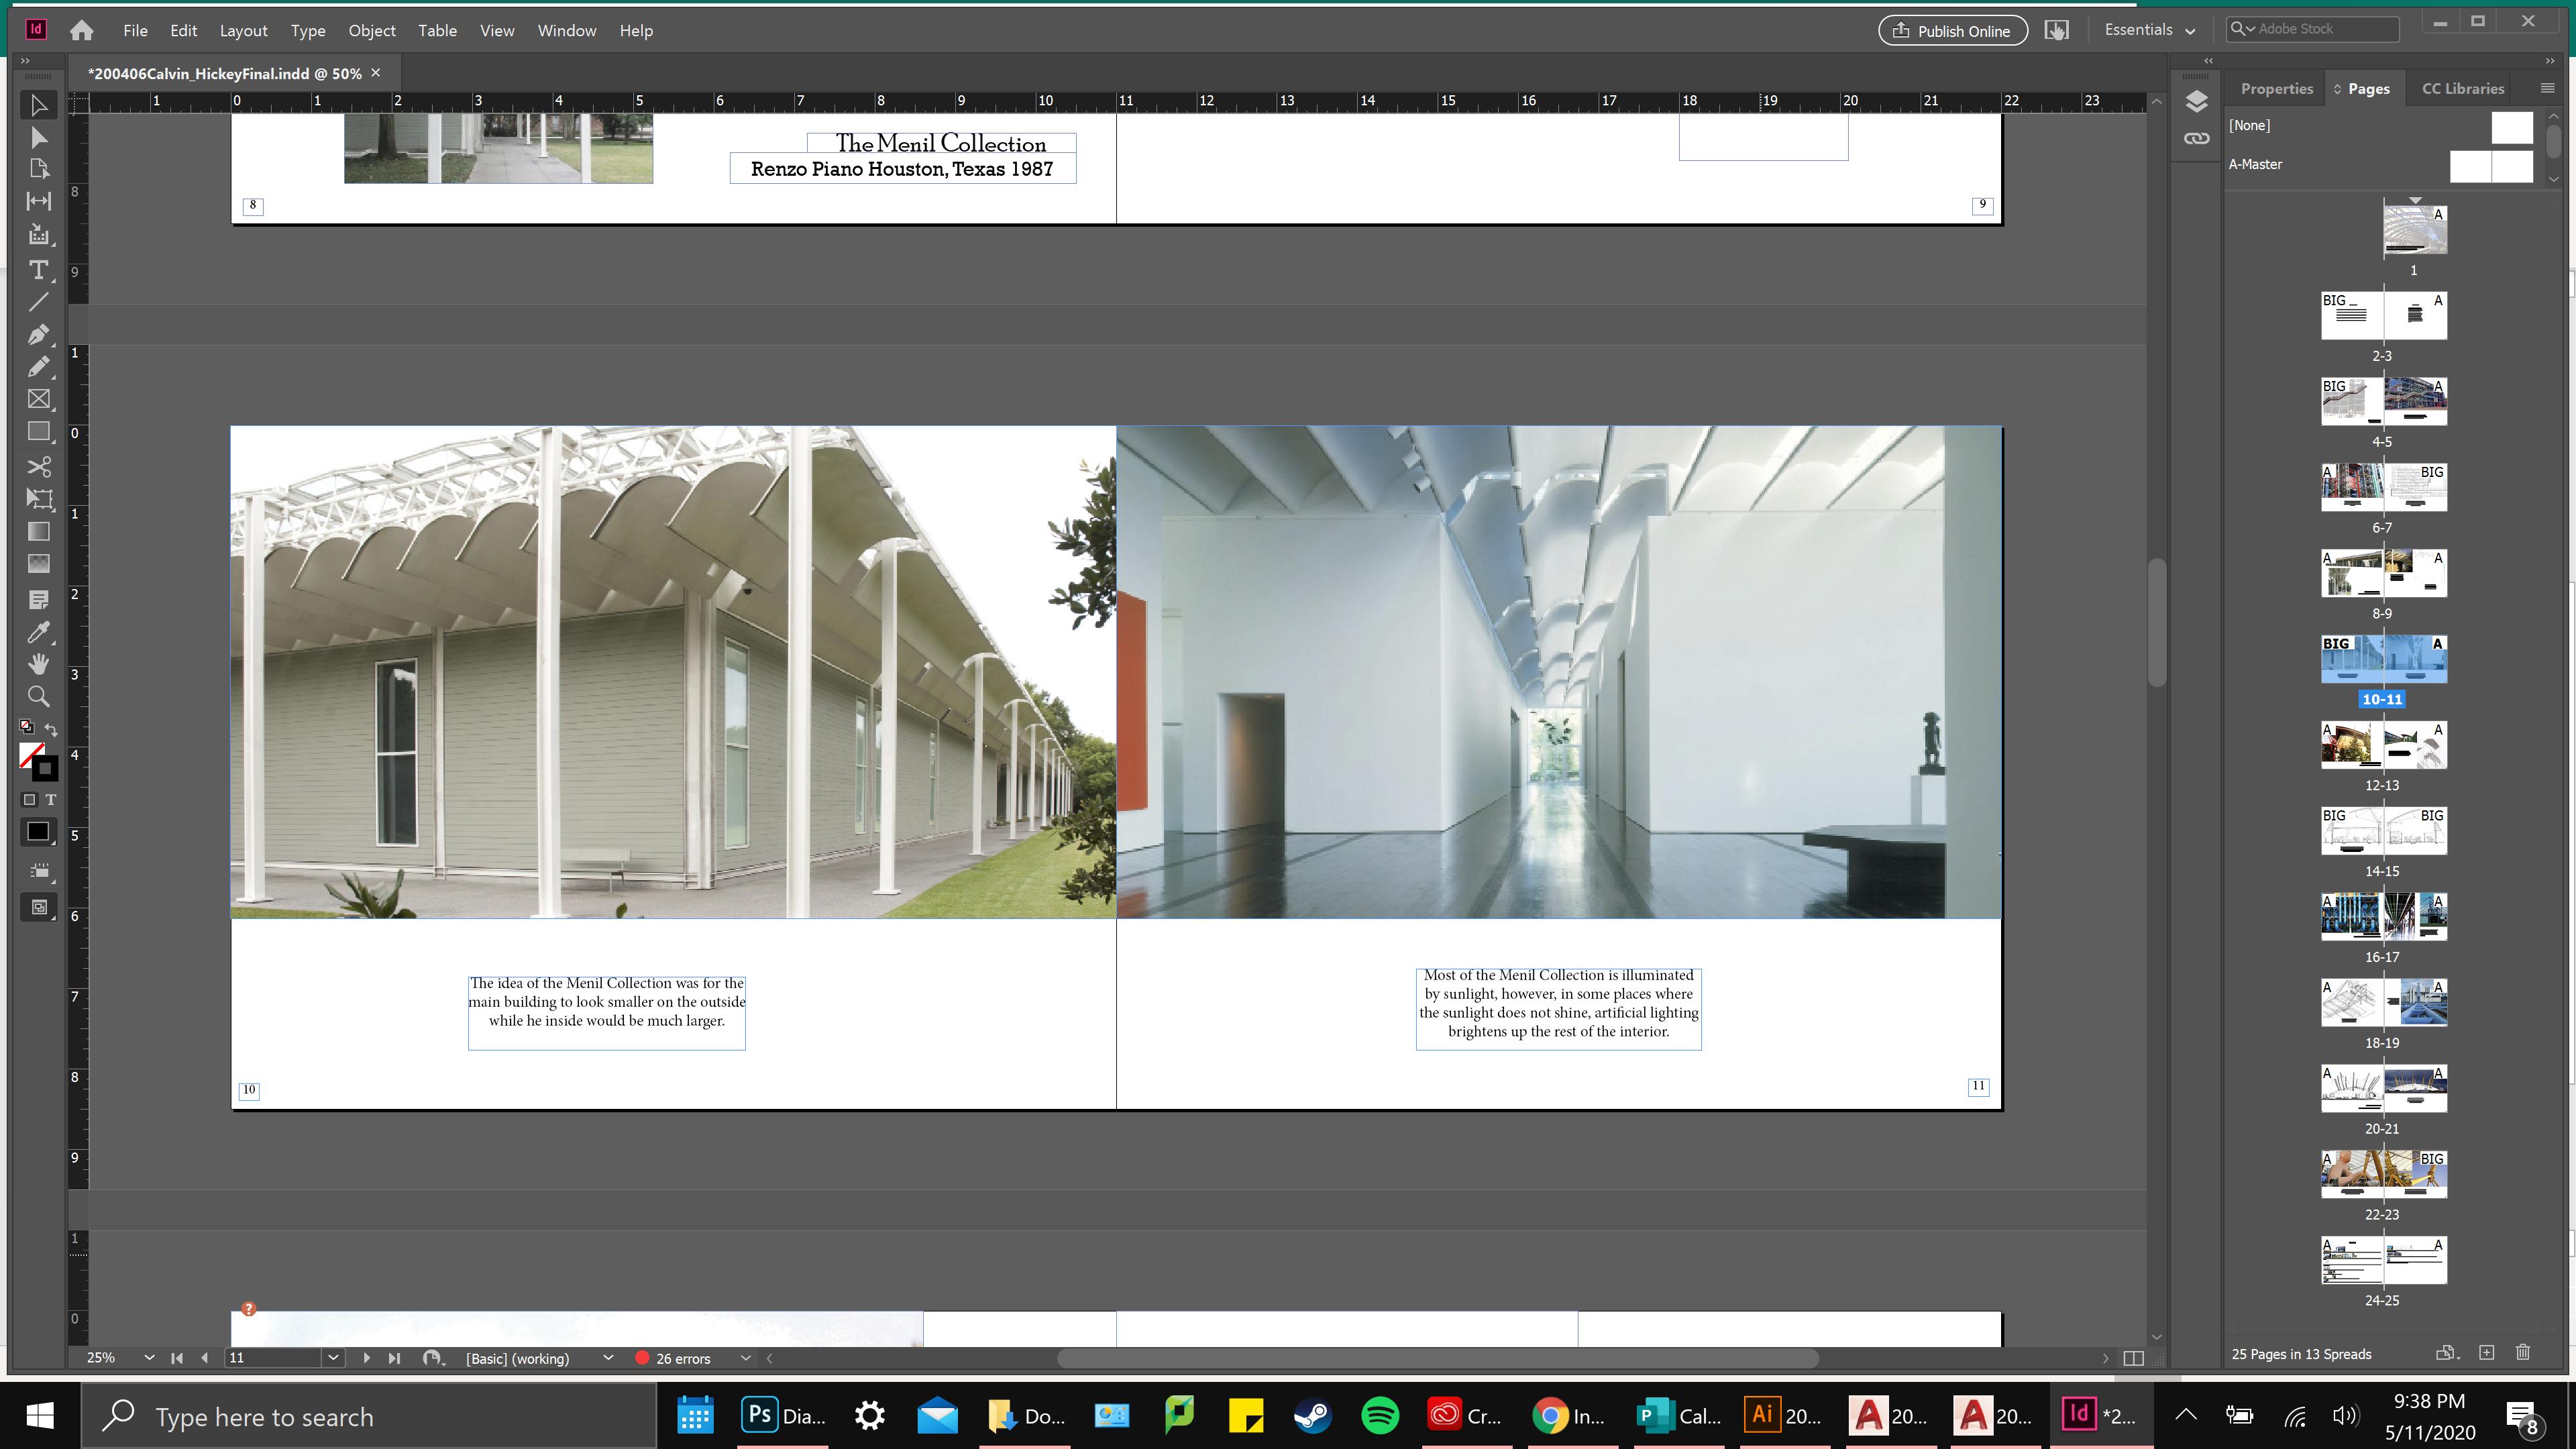Image resolution: width=2576 pixels, height=1449 pixels.
Task: Delete selected pages trash icon
Action: coord(2523,1353)
